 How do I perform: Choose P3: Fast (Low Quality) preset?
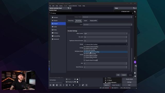(105, 50)
